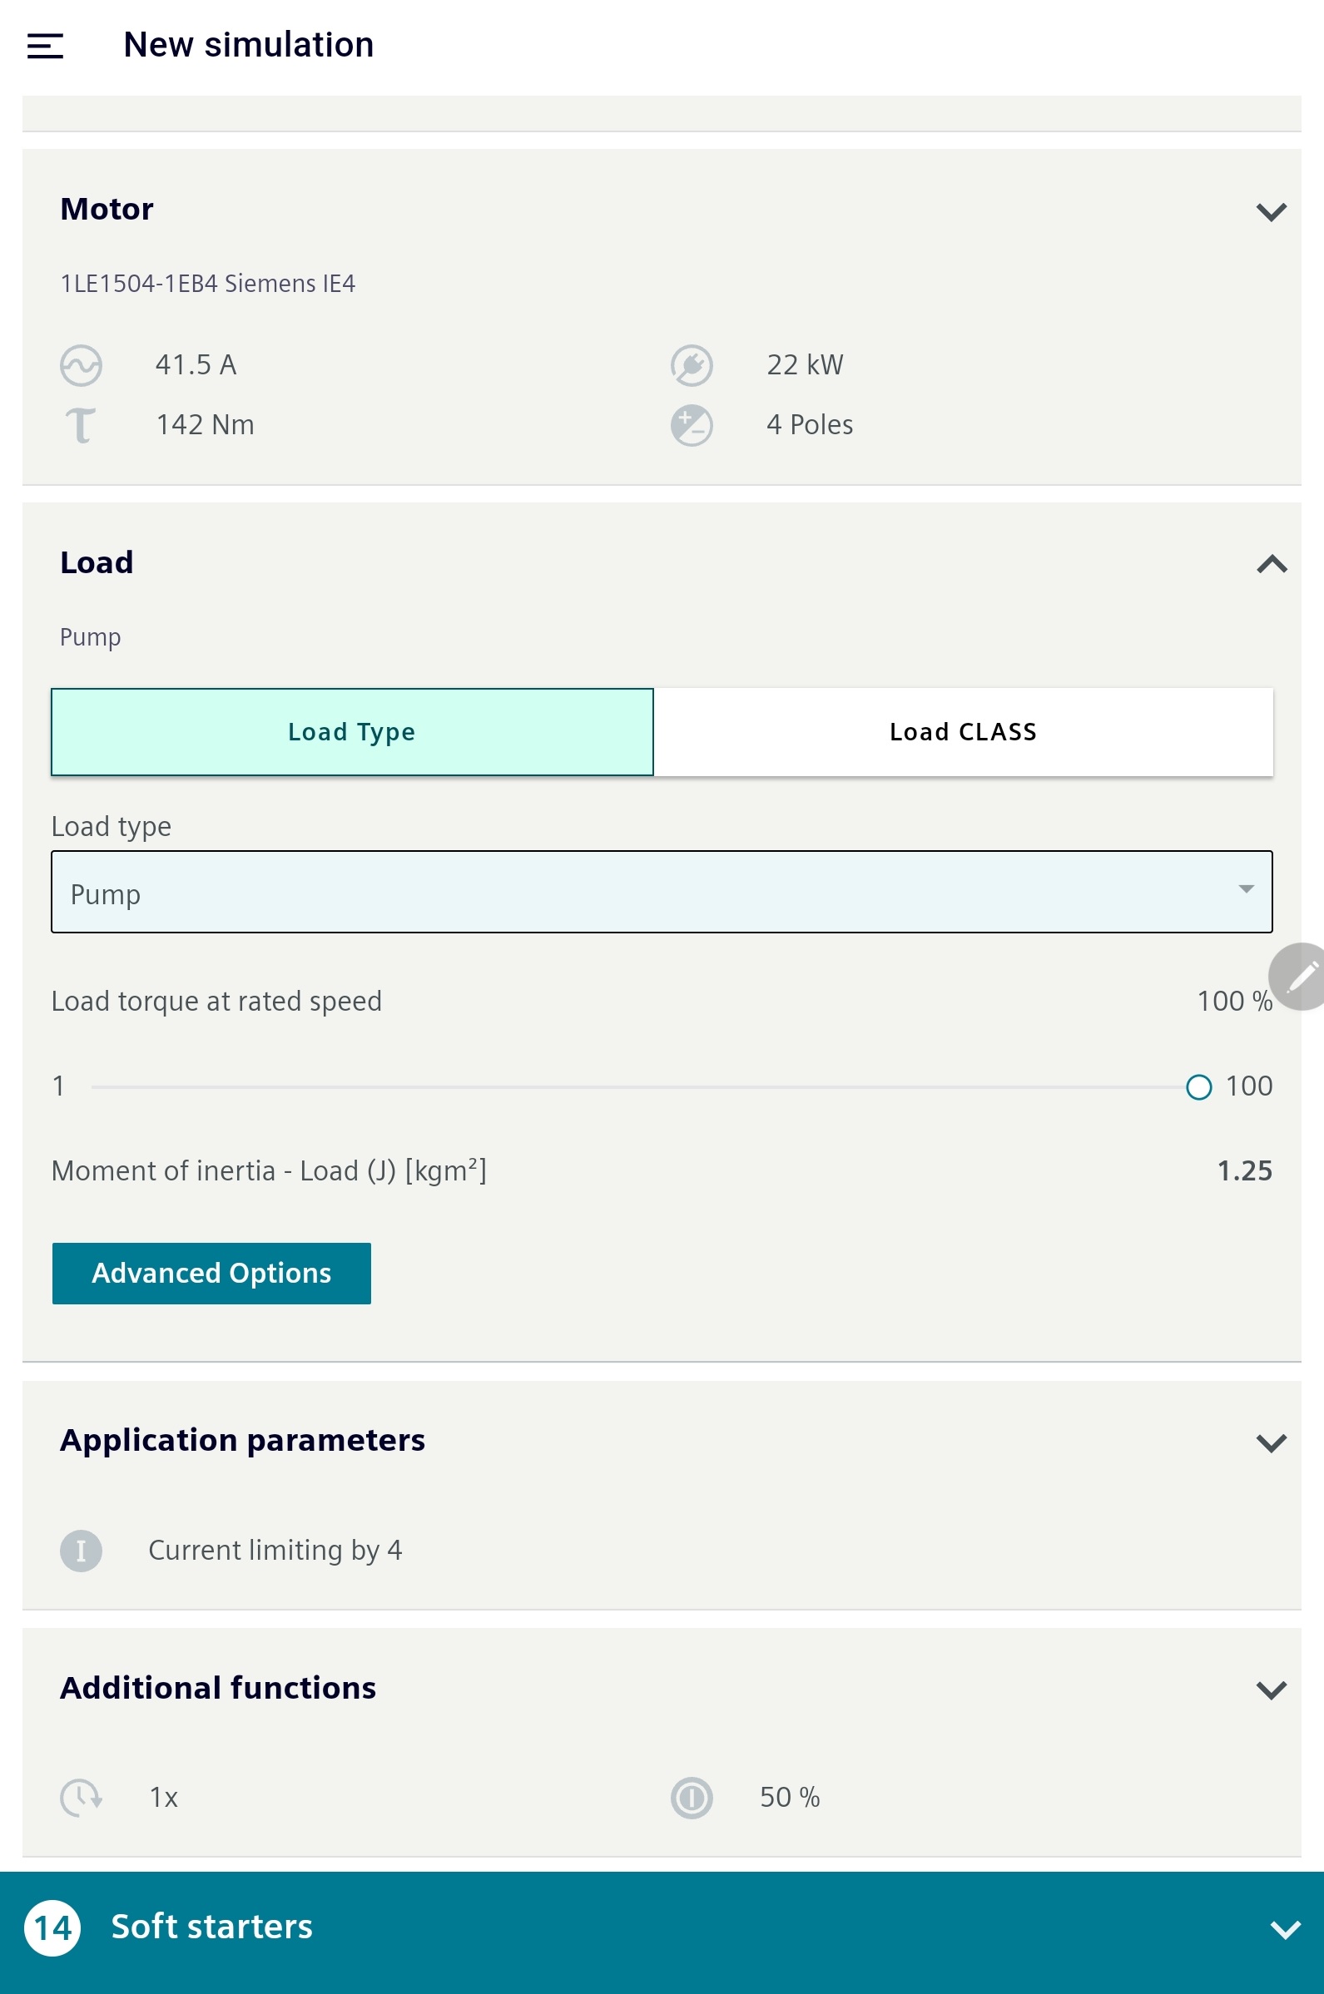Click the floating pencil edit icon
The width and height of the screenshot is (1324, 1994).
point(1301,977)
